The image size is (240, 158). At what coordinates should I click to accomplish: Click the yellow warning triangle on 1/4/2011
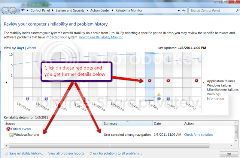(x=159, y=94)
